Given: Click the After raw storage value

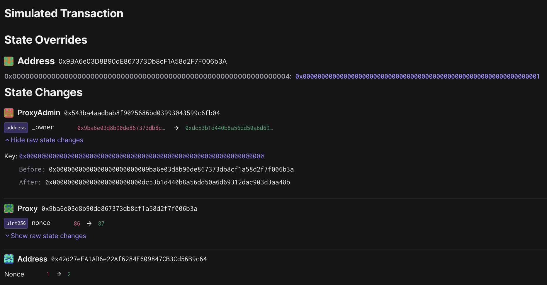Looking at the screenshot, I should (x=167, y=182).
